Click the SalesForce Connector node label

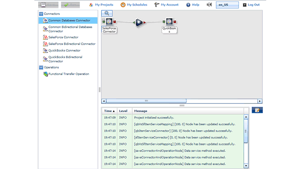pos(109,30)
